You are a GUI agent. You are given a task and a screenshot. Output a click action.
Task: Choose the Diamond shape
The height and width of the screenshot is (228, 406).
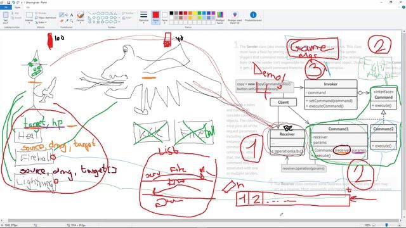(94, 18)
